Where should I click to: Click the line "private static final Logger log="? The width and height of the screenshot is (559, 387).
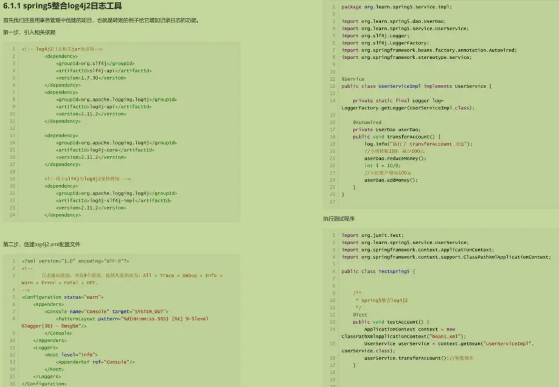(x=398, y=100)
